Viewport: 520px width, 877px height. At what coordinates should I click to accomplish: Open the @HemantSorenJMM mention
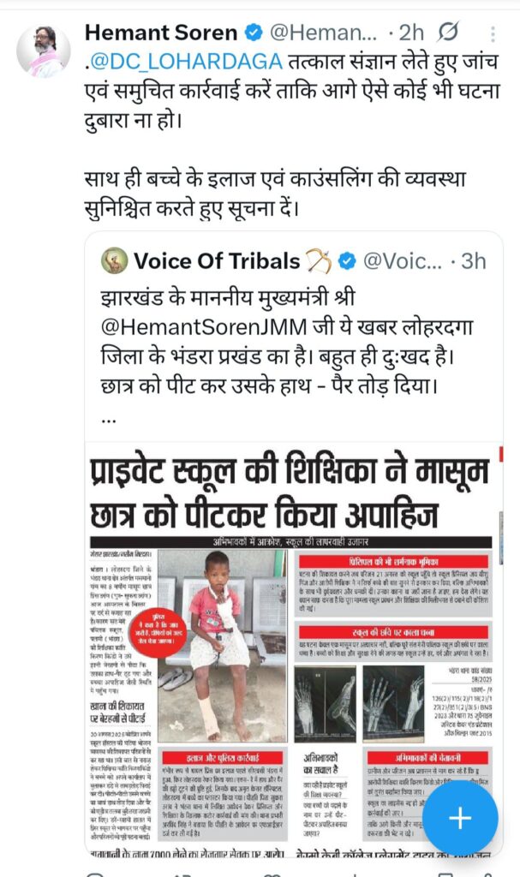pyautogui.click(x=204, y=327)
